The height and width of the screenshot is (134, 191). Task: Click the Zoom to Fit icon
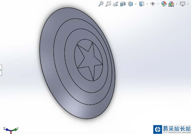(x=101, y=4)
